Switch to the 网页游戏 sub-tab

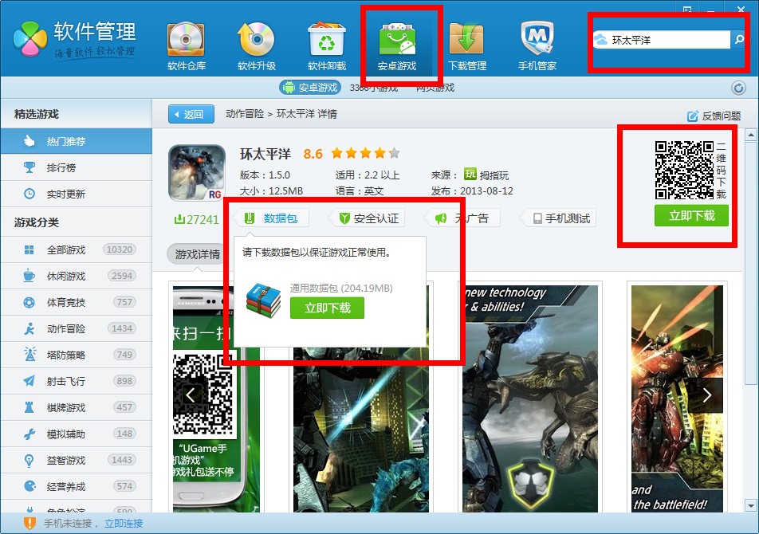(435, 88)
